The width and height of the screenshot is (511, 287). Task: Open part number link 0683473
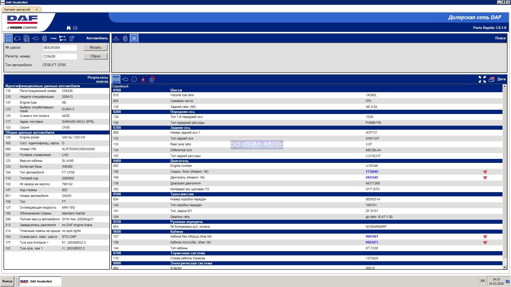[x=372, y=242]
